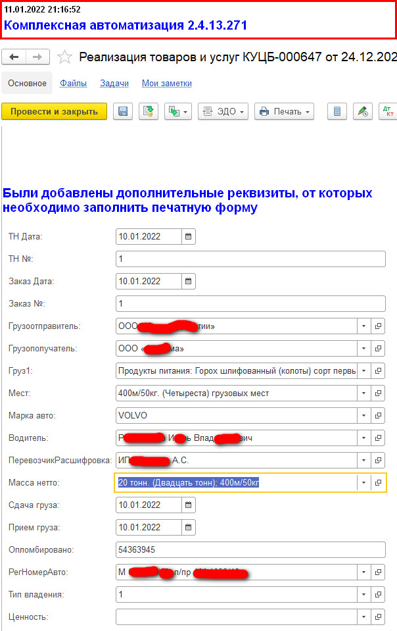Image resolution: width=397 pixels, height=631 pixels.
Task: Save document using the floppy disk icon
Action: (123, 111)
